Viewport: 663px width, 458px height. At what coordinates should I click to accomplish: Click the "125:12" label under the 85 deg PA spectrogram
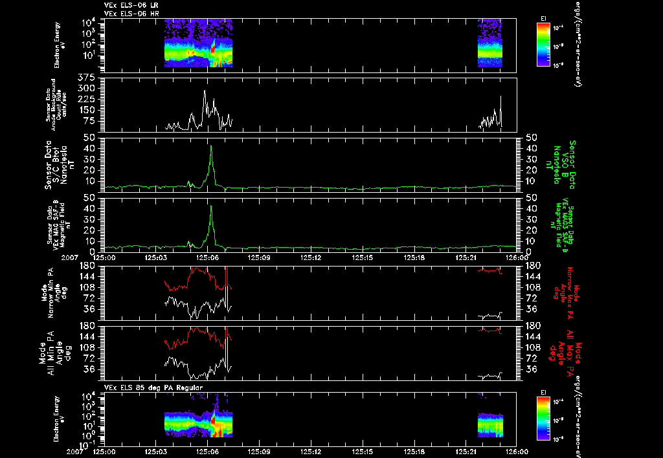pos(311,452)
